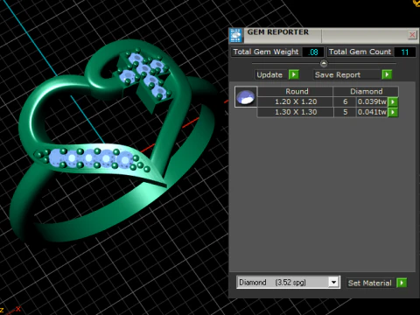The width and height of the screenshot is (420, 315).
Task: Click the quantity 6 cell
Action: tap(345, 101)
